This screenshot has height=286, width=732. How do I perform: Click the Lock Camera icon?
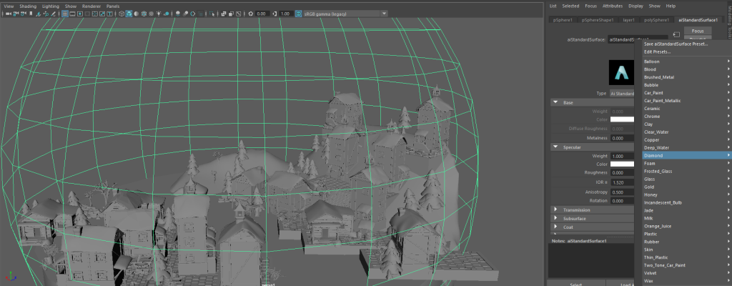coord(16,14)
